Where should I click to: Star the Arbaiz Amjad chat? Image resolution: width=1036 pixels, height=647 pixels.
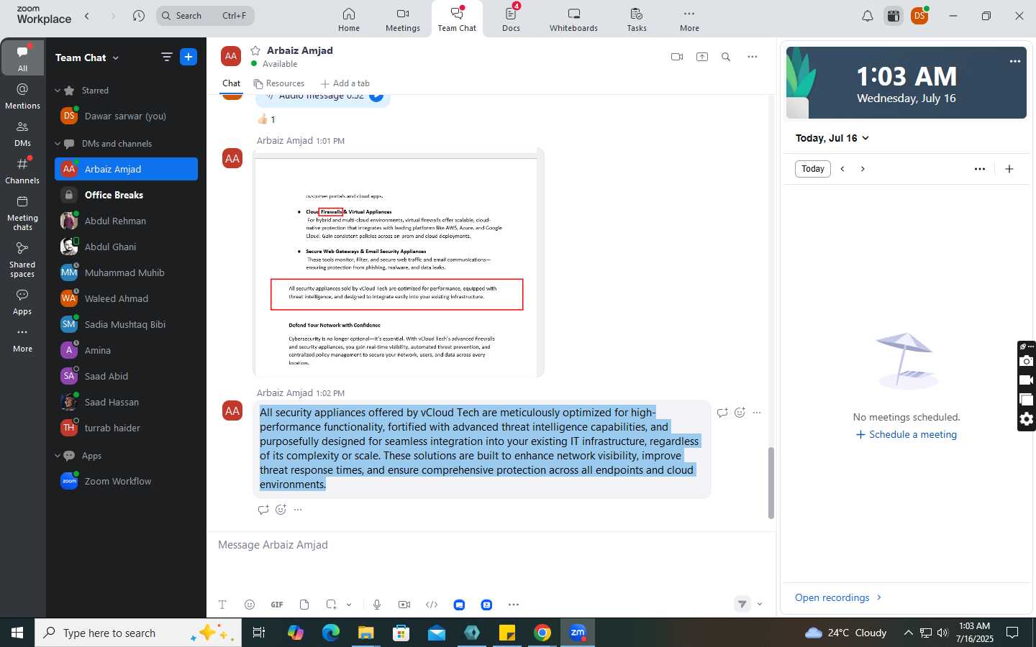coord(255,50)
